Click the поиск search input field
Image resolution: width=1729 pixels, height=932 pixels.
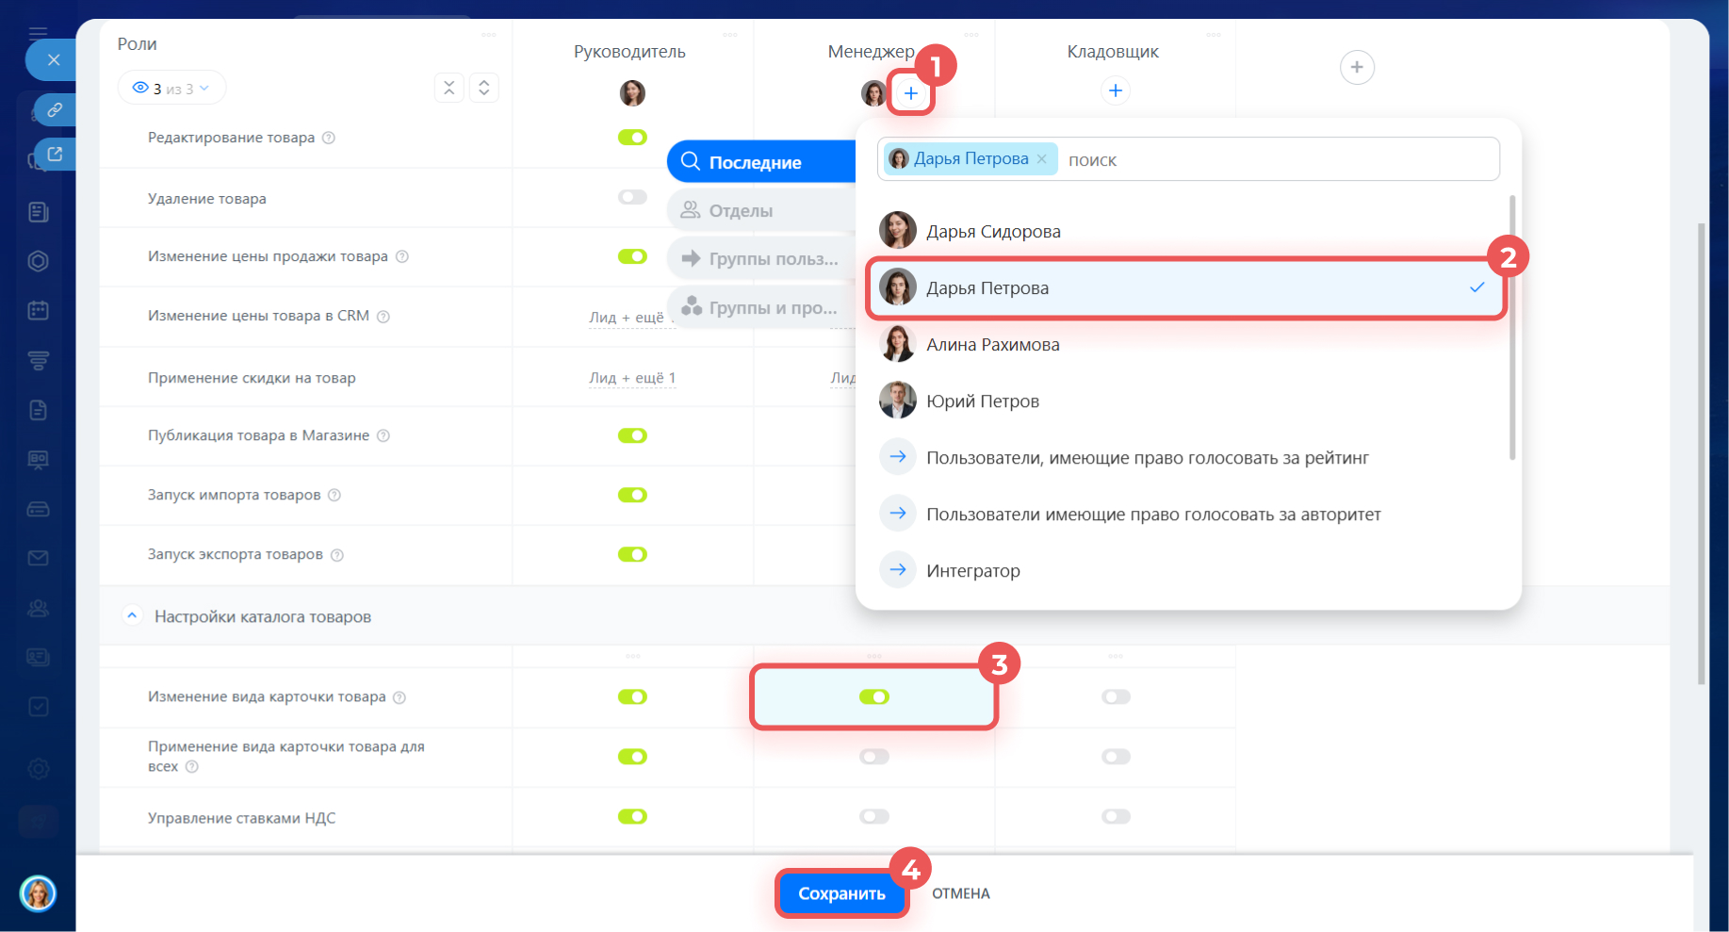click(x=1272, y=160)
